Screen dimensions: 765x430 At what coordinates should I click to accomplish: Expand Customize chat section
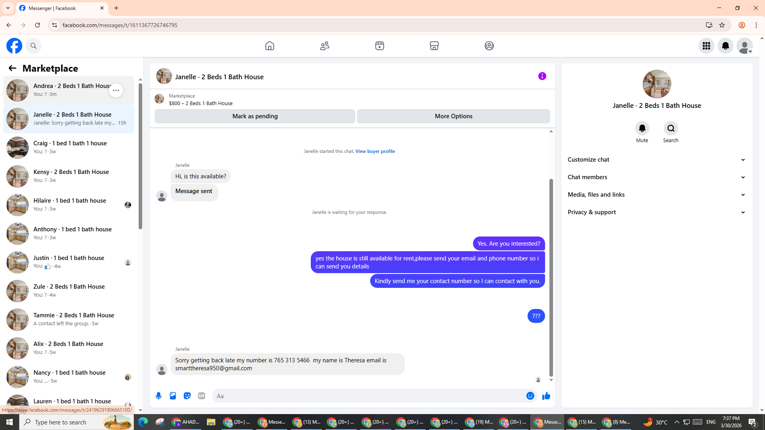click(x=656, y=160)
